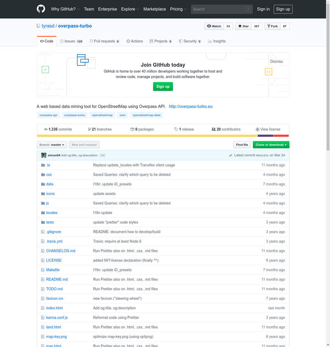Open the css folder icon
Screen dimensions: 330x347
pos(43,175)
